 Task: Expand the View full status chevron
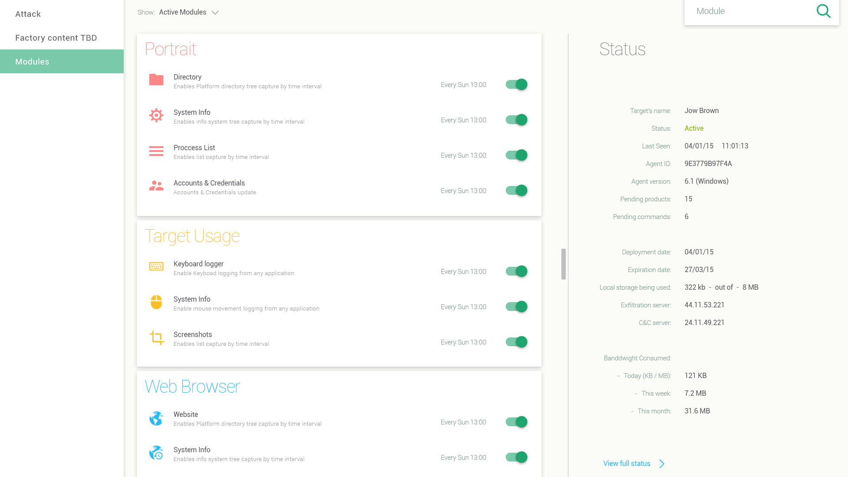[x=662, y=463]
